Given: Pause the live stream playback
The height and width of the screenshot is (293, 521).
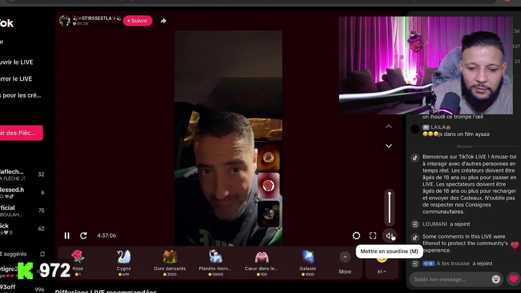Looking at the screenshot, I should tap(67, 236).
